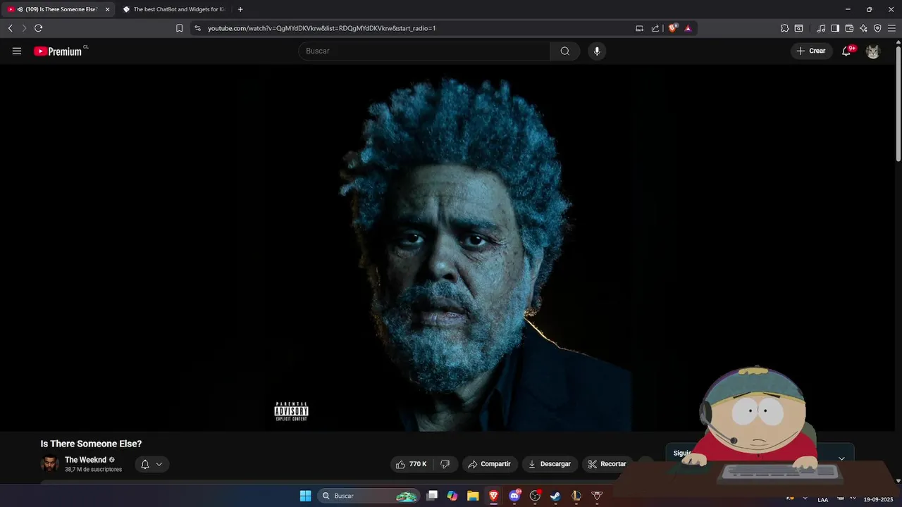
Task: Click the 19-09-2025 taskbar date
Action: click(x=879, y=500)
